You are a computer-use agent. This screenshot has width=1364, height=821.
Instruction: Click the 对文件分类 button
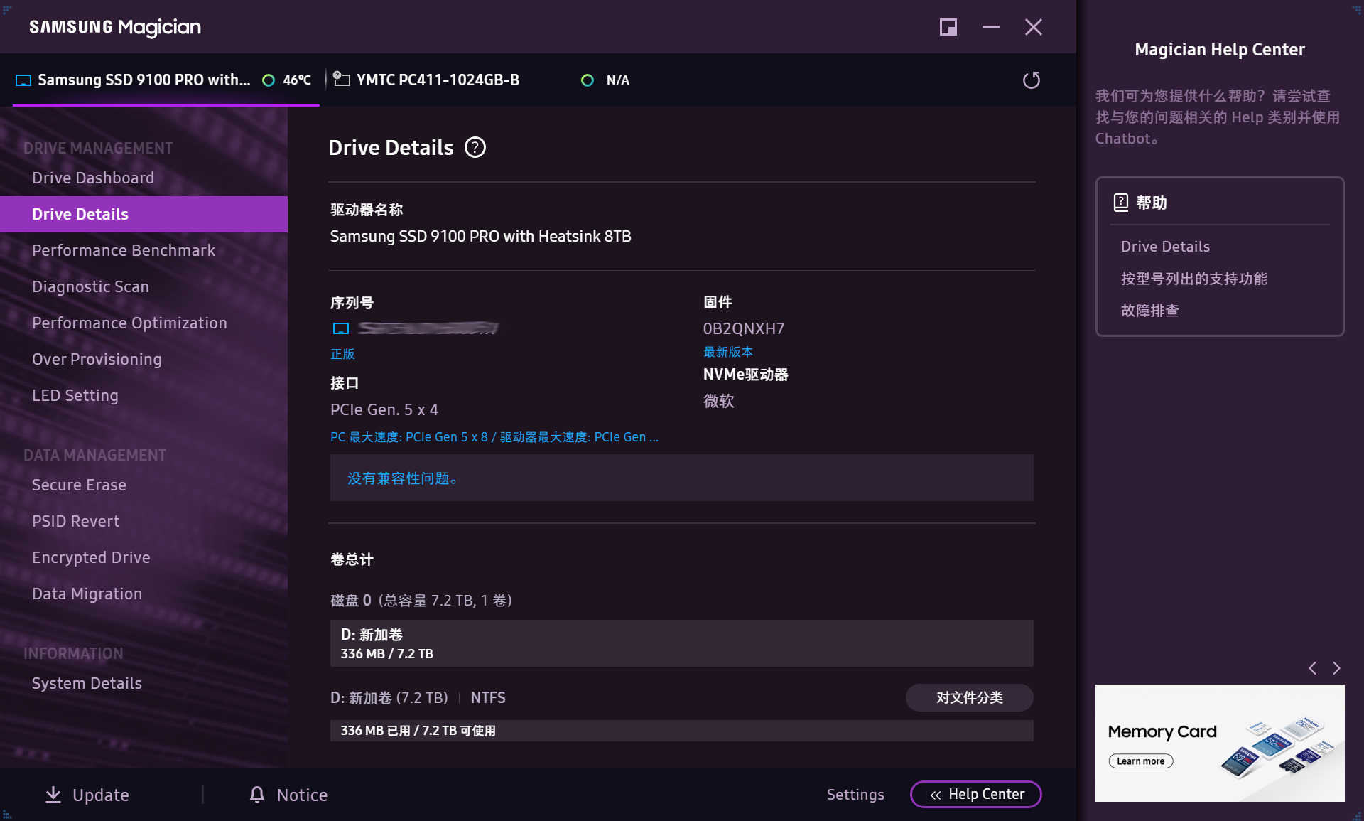point(969,697)
